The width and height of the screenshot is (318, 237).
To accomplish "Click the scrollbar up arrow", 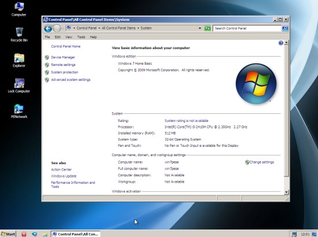I will [286, 43].
